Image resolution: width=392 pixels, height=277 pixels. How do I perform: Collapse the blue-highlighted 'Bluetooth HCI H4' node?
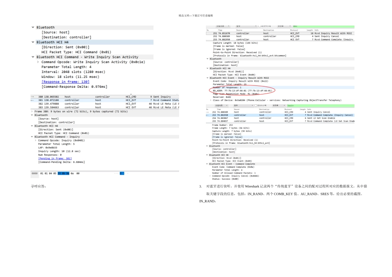pos(33,42)
